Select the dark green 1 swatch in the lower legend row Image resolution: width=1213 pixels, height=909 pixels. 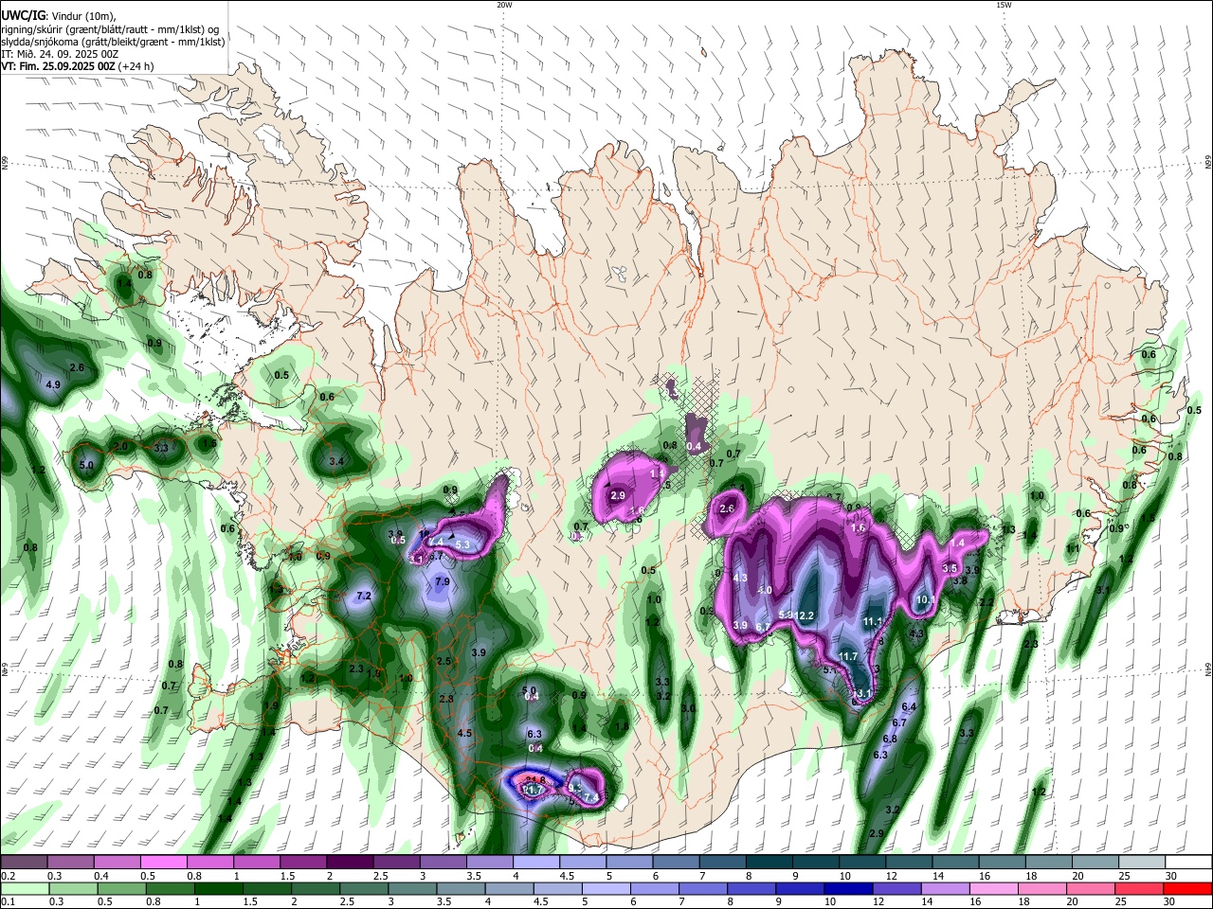(218, 887)
